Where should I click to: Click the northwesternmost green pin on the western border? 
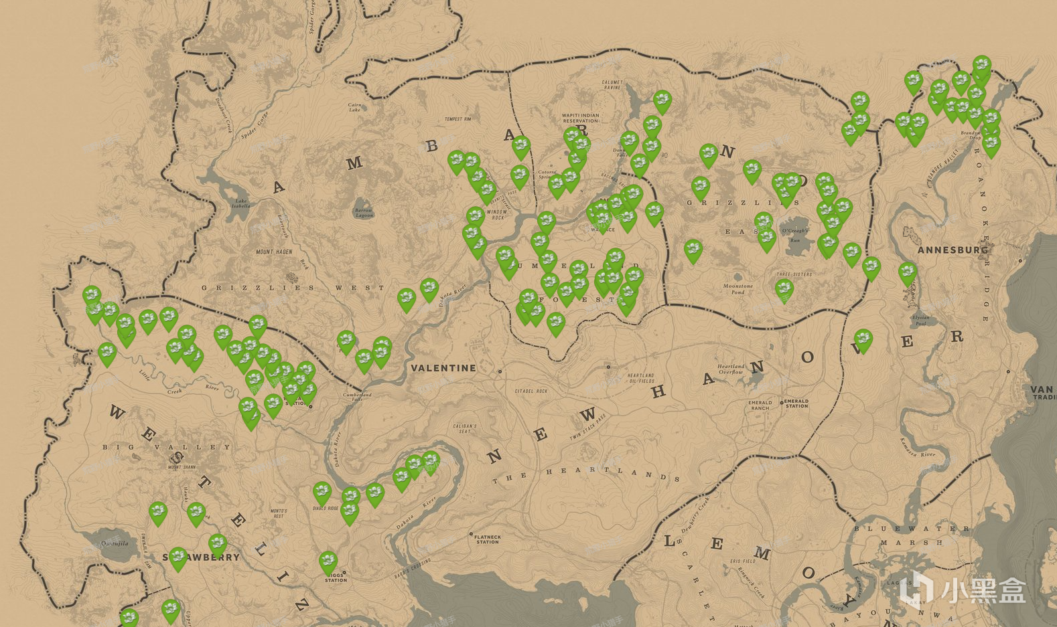92,297
